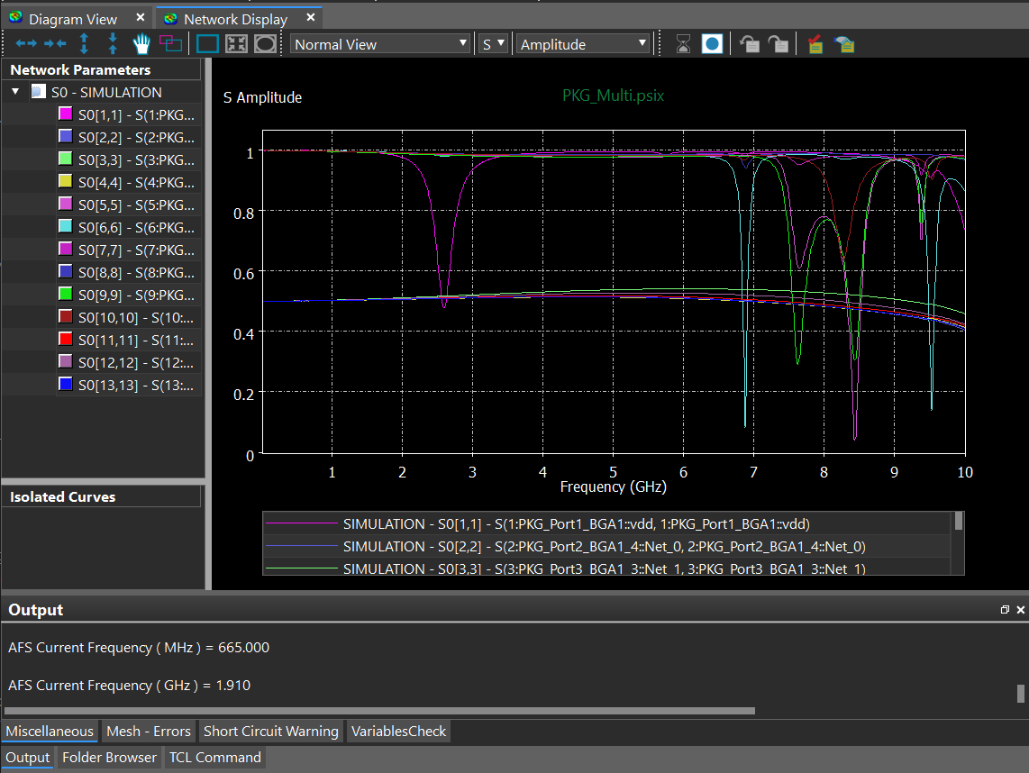Switch to the Diagram View tab
Viewport: 1029px width, 773px height.
73,19
